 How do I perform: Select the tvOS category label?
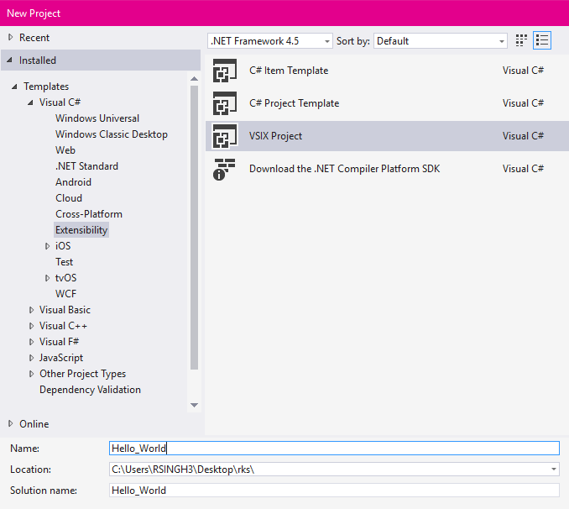(x=65, y=278)
